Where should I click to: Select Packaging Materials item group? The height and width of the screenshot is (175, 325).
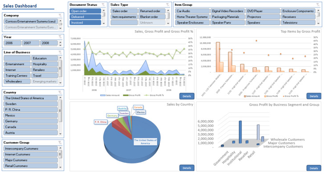[227, 17]
